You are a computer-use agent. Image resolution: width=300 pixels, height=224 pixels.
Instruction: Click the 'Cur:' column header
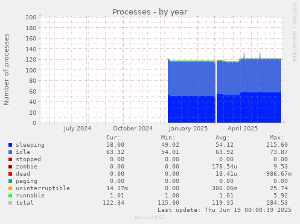(113, 138)
